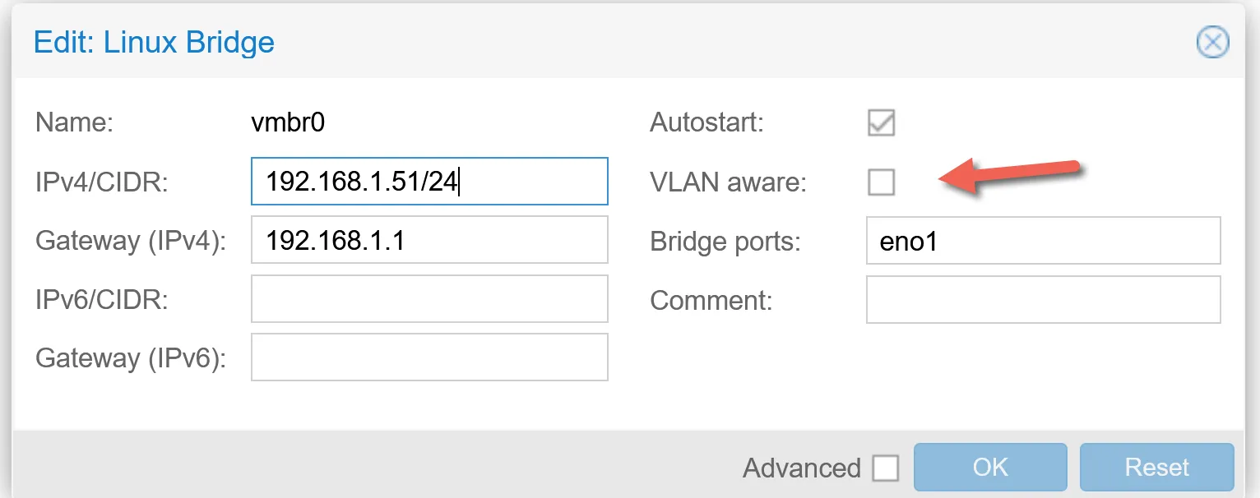Close the Edit Linux Bridge dialog

[x=1212, y=42]
